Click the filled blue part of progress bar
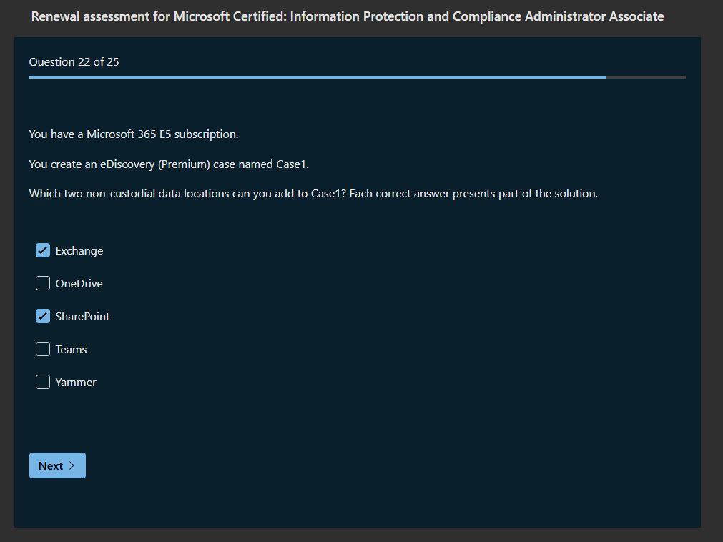Screen dimensions: 723x542 pyautogui.click(x=315, y=77)
